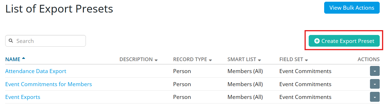This screenshot has height=112, width=386.
Task: Click the sort arrow next to DESCRIPTION
Action: point(156,60)
